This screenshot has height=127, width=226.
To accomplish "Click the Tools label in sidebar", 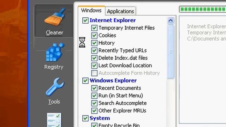I will 54,102.
